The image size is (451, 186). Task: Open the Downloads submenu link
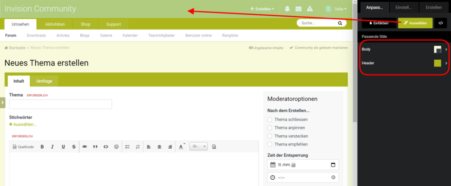[36, 35]
